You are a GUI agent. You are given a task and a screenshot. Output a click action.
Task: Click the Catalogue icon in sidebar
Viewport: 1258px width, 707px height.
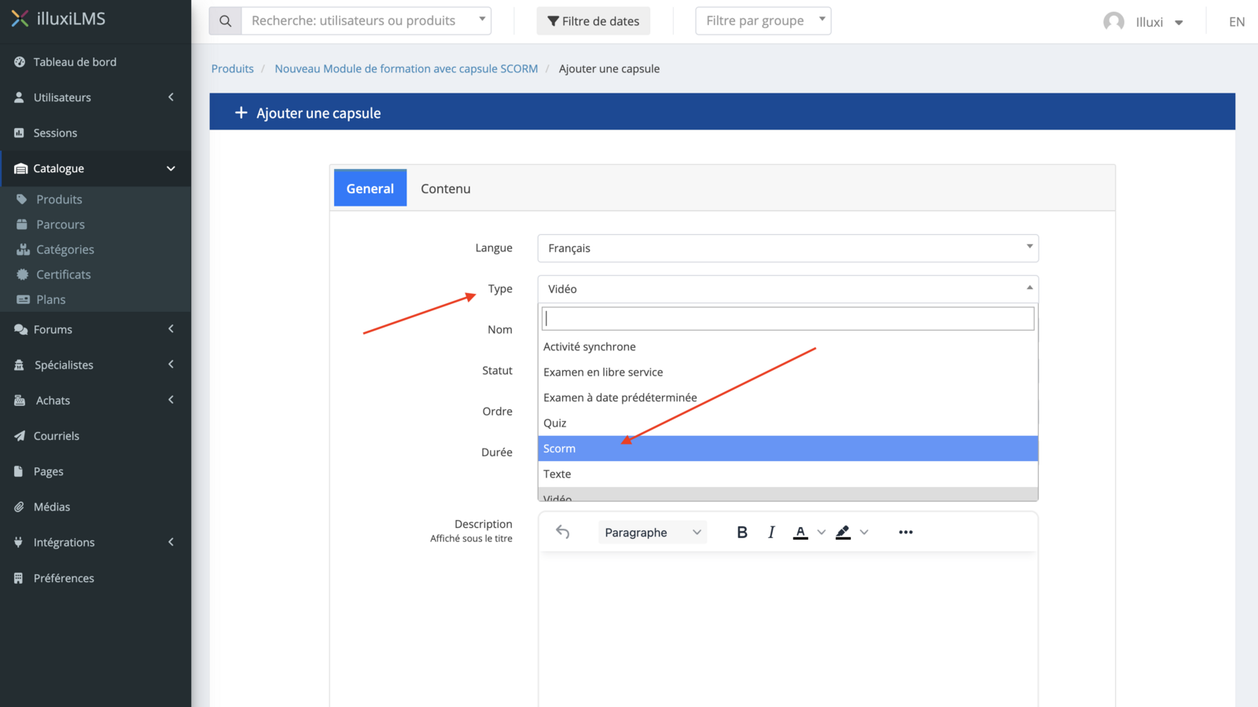[20, 169]
